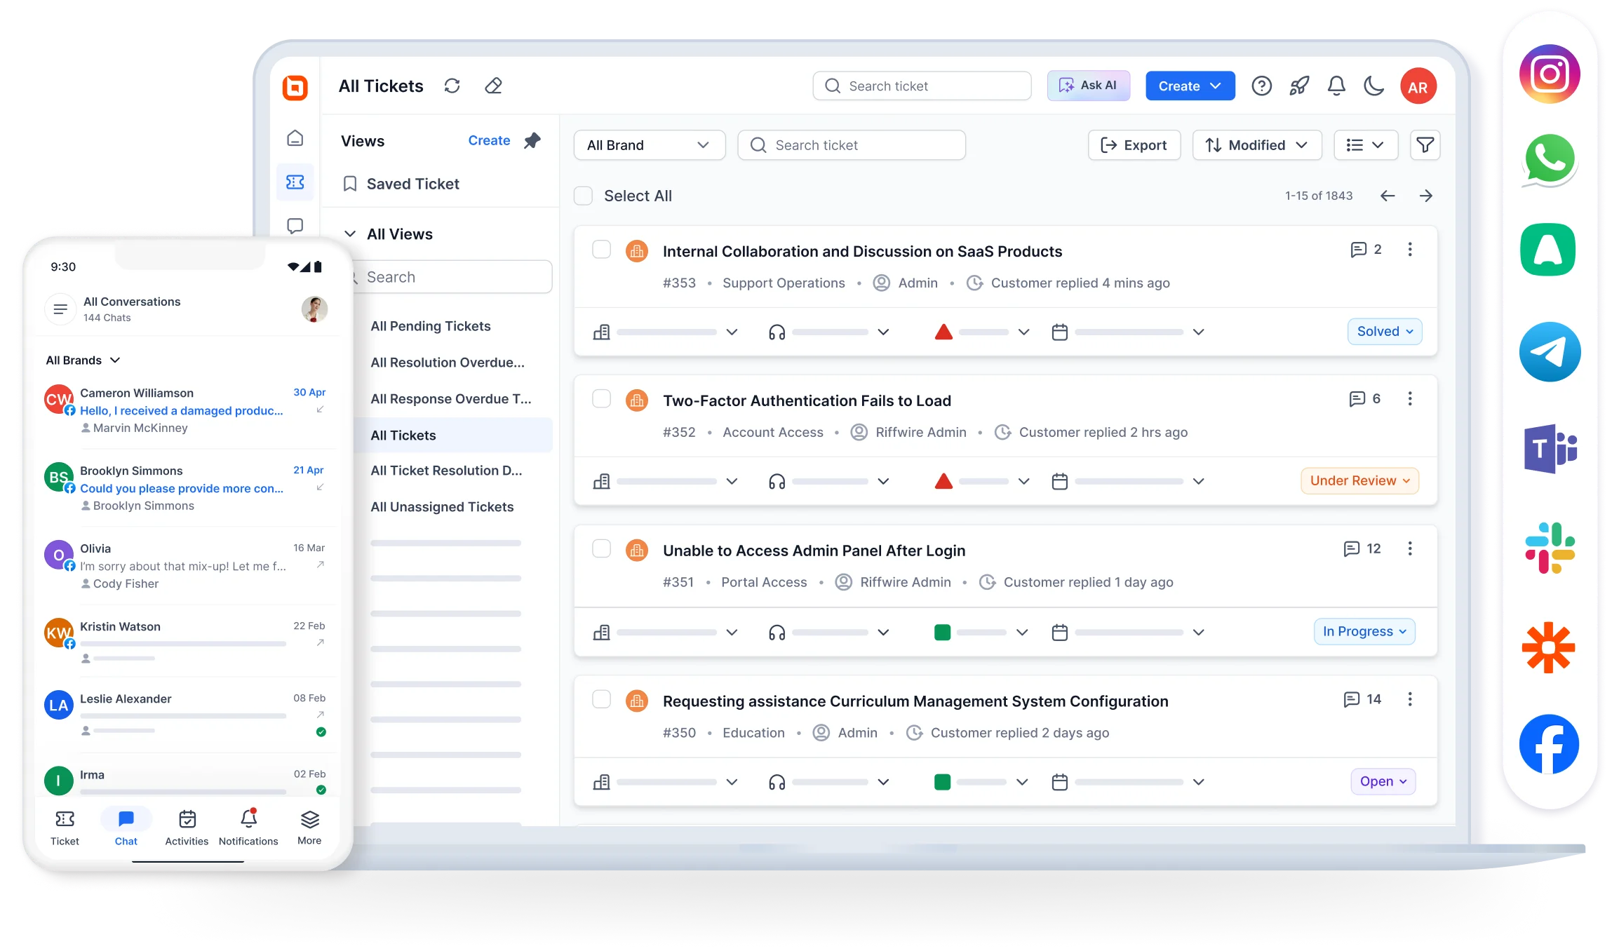Click the Microsoft Teams icon
Screen dimensions: 1619x951
1550,449
